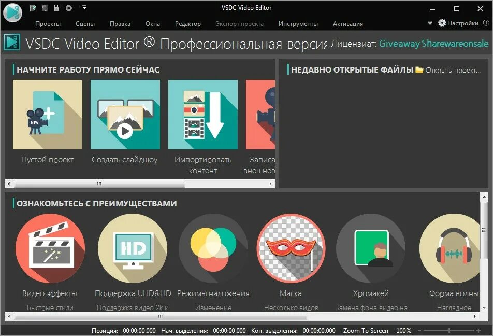
Task: Click the Поддержка UHD&HD caption
Action: tap(133, 293)
